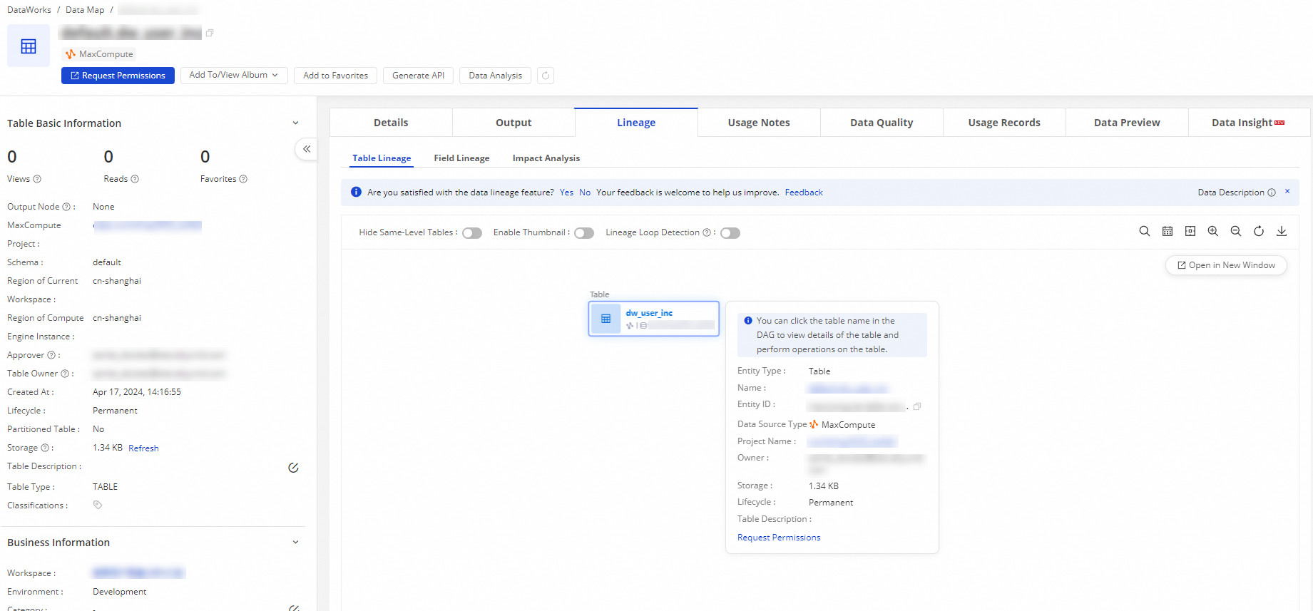Collapse the Table Basic Information section
Viewport: 1313px width, 611px height.
point(295,123)
